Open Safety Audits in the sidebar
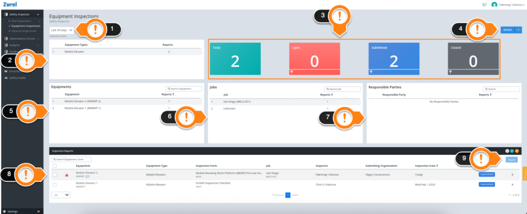Screen dimensions: 527x214 [x=17, y=77]
